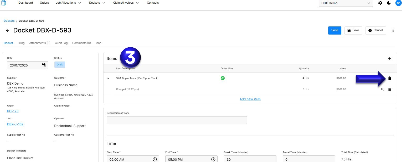This screenshot has height=162, width=402.
Task: Click the 10M Tipper Truck item description
Action: tap(137, 78)
